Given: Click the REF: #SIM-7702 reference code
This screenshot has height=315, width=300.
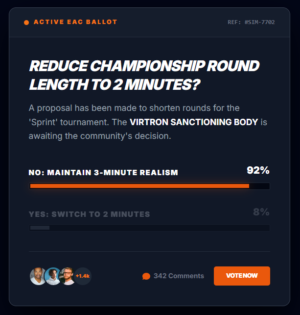Looking at the screenshot, I should [x=251, y=23].
